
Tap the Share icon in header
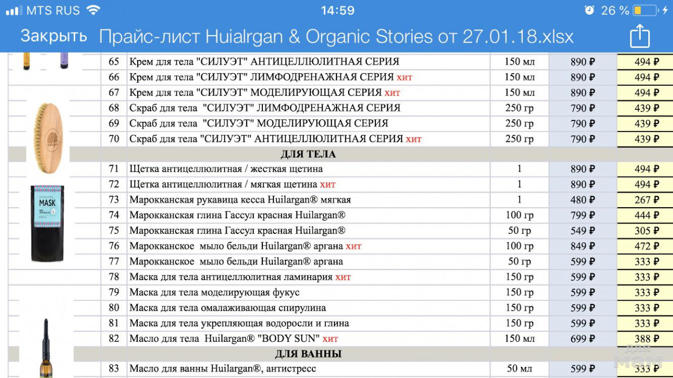click(639, 37)
